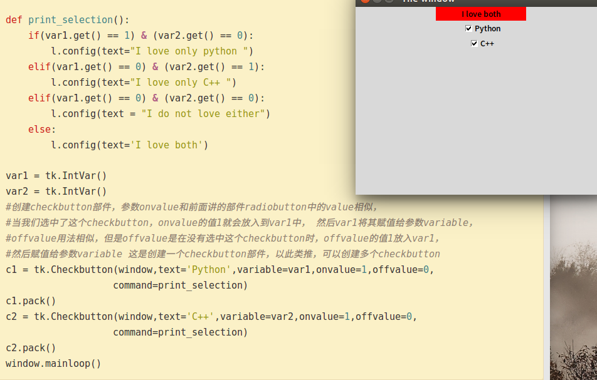Screen dimensions: 597x380
Task: Click the 'I do not love either' config line
Action: 161,113
